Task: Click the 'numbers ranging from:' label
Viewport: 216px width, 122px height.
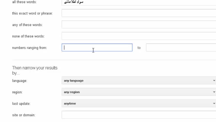Action: (x=30, y=48)
